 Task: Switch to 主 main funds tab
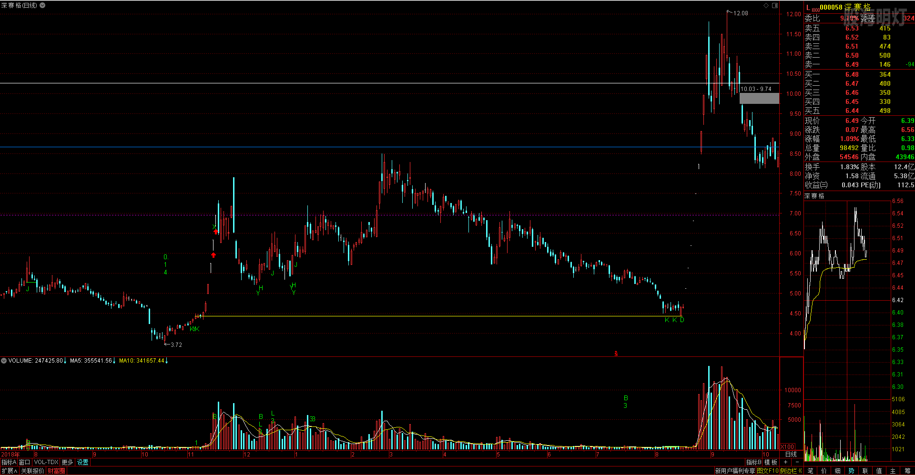[x=893, y=471]
